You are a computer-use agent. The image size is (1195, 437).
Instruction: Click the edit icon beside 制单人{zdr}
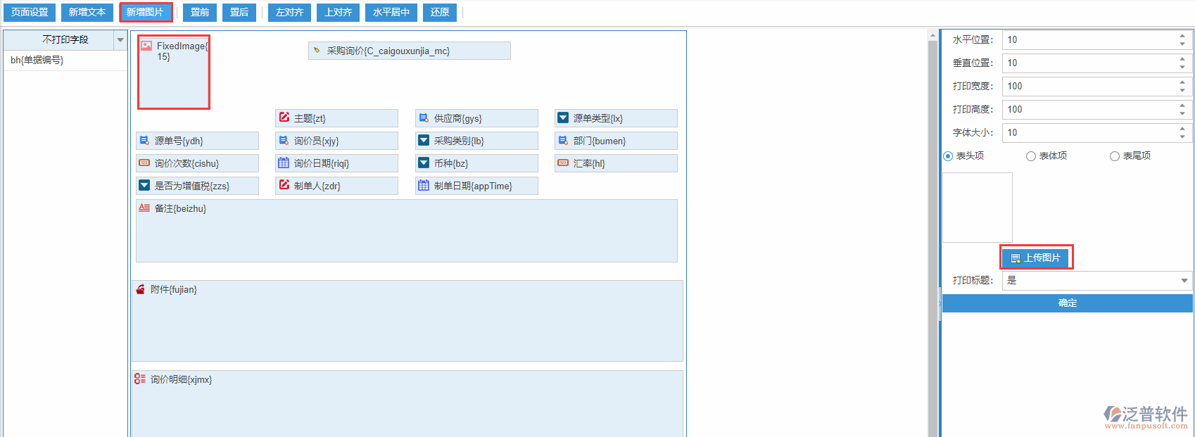coord(284,184)
